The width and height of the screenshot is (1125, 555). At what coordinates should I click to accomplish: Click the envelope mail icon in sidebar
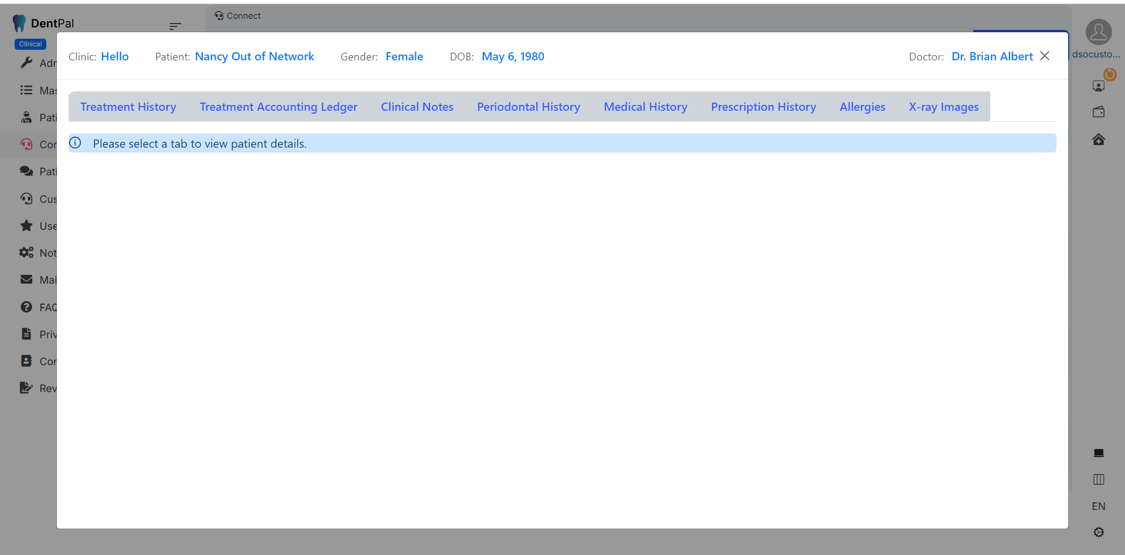pyautogui.click(x=26, y=280)
